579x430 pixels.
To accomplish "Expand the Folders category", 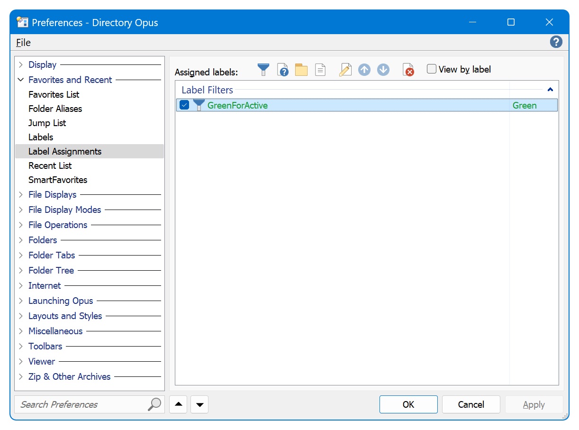I will tap(21, 240).
